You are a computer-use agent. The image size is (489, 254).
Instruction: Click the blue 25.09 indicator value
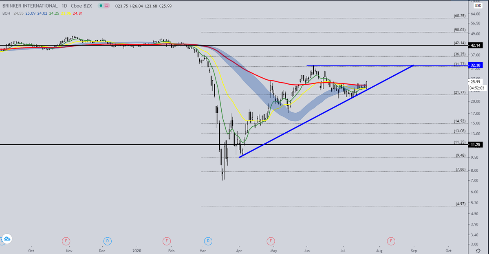30,13
